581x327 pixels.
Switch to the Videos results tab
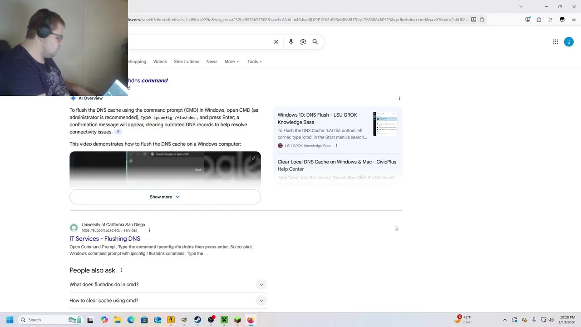(160, 61)
